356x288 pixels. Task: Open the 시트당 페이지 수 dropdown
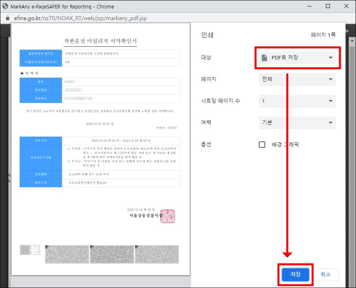tap(297, 101)
